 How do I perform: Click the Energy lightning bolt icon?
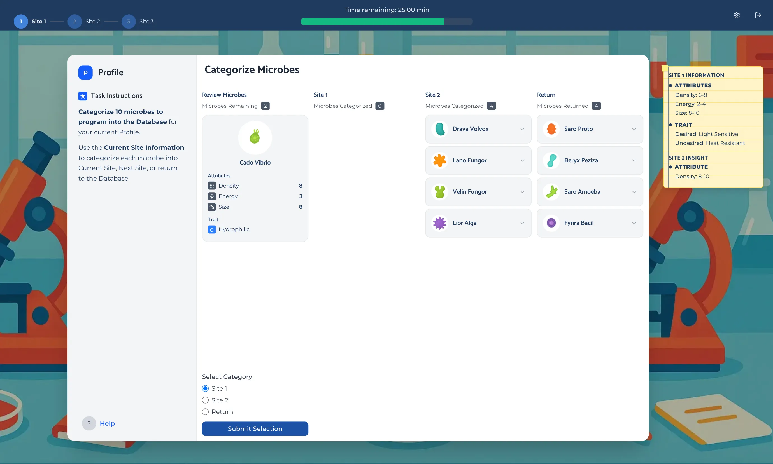point(212,196)
